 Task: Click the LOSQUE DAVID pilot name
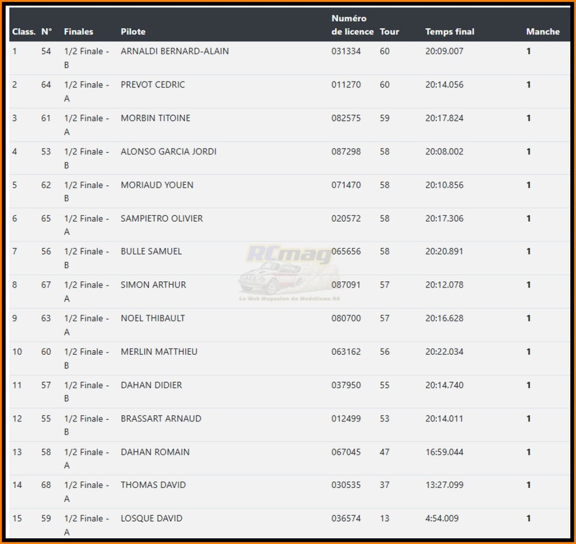coord(151,518)
